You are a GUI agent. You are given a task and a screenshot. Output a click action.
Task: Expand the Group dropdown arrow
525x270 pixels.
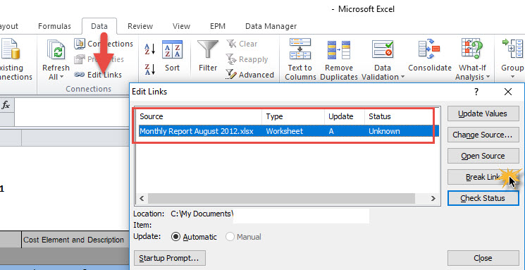(512, 77)
